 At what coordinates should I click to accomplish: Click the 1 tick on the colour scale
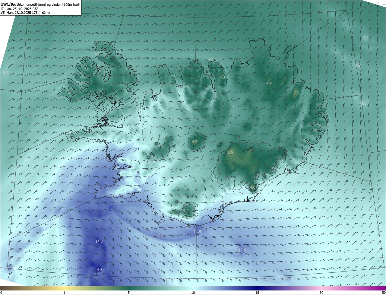pyautogui.click(x=65, y=293)
